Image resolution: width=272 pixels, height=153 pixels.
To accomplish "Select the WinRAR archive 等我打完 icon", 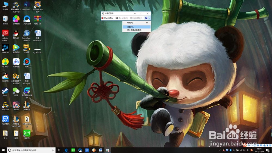I will click(x=38, y=20).
